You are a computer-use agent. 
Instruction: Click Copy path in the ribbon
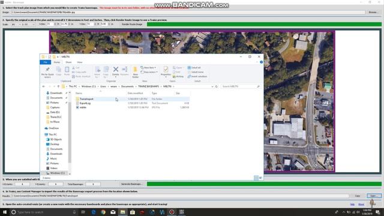tap(79, 72)
